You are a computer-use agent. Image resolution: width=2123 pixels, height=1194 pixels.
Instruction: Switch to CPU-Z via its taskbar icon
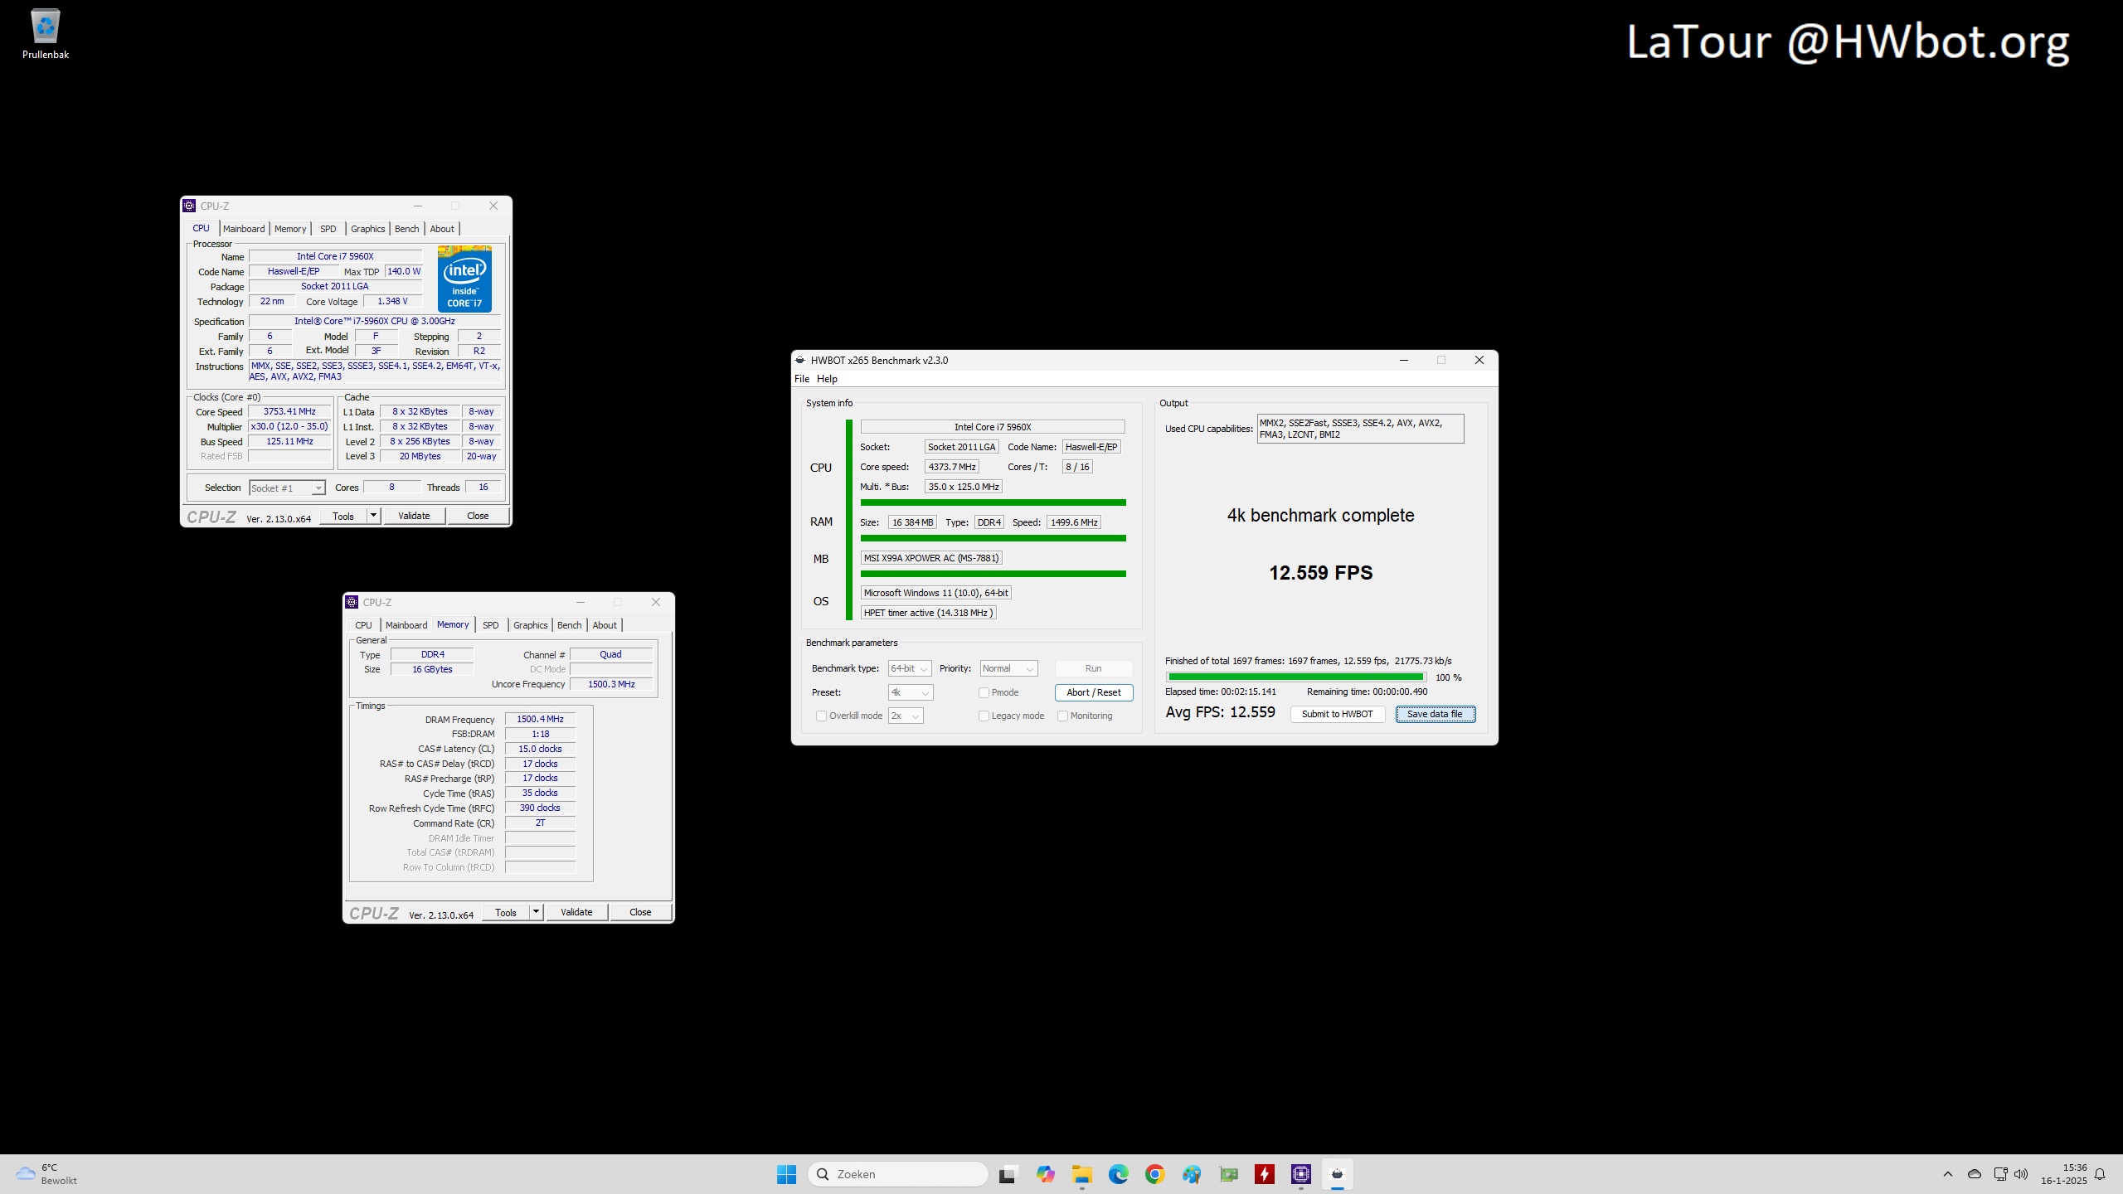[1301, 1174]
